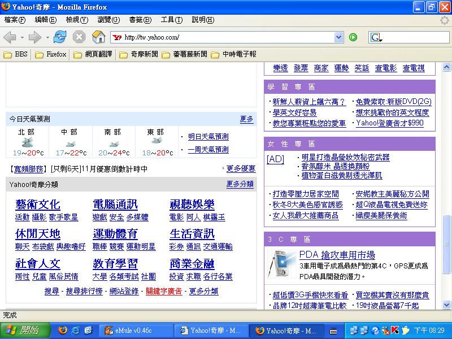Click the Reload page toolbar icon
Viewport: 452px width, 339px height.
tap(60, 37)
